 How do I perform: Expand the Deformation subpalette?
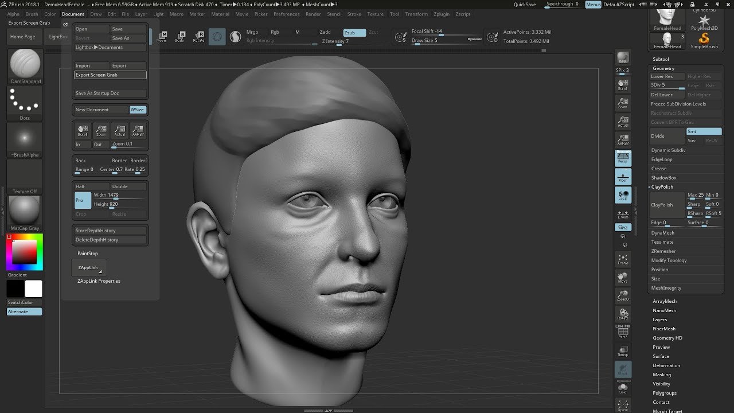point(666,365)
